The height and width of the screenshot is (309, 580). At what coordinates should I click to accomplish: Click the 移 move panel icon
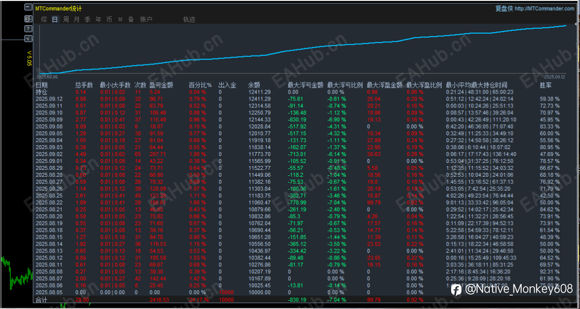(28, 18)
